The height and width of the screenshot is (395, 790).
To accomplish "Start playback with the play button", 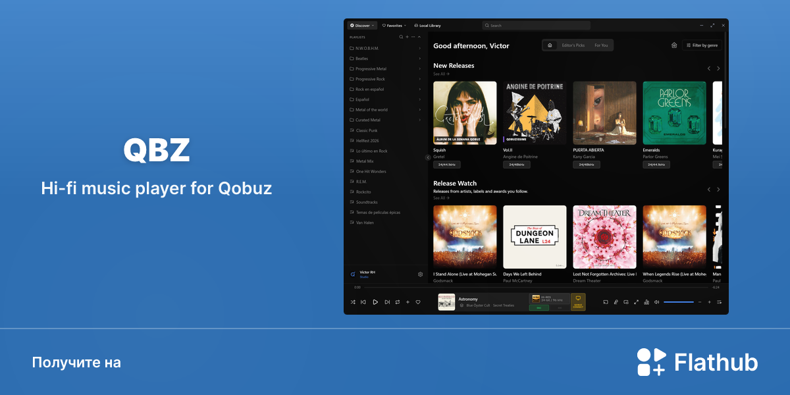I will pyautogui.click(x=375, y=302).
